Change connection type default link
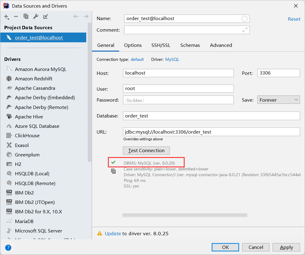This screenshot has height=255, width=305. tap(137, 59)
